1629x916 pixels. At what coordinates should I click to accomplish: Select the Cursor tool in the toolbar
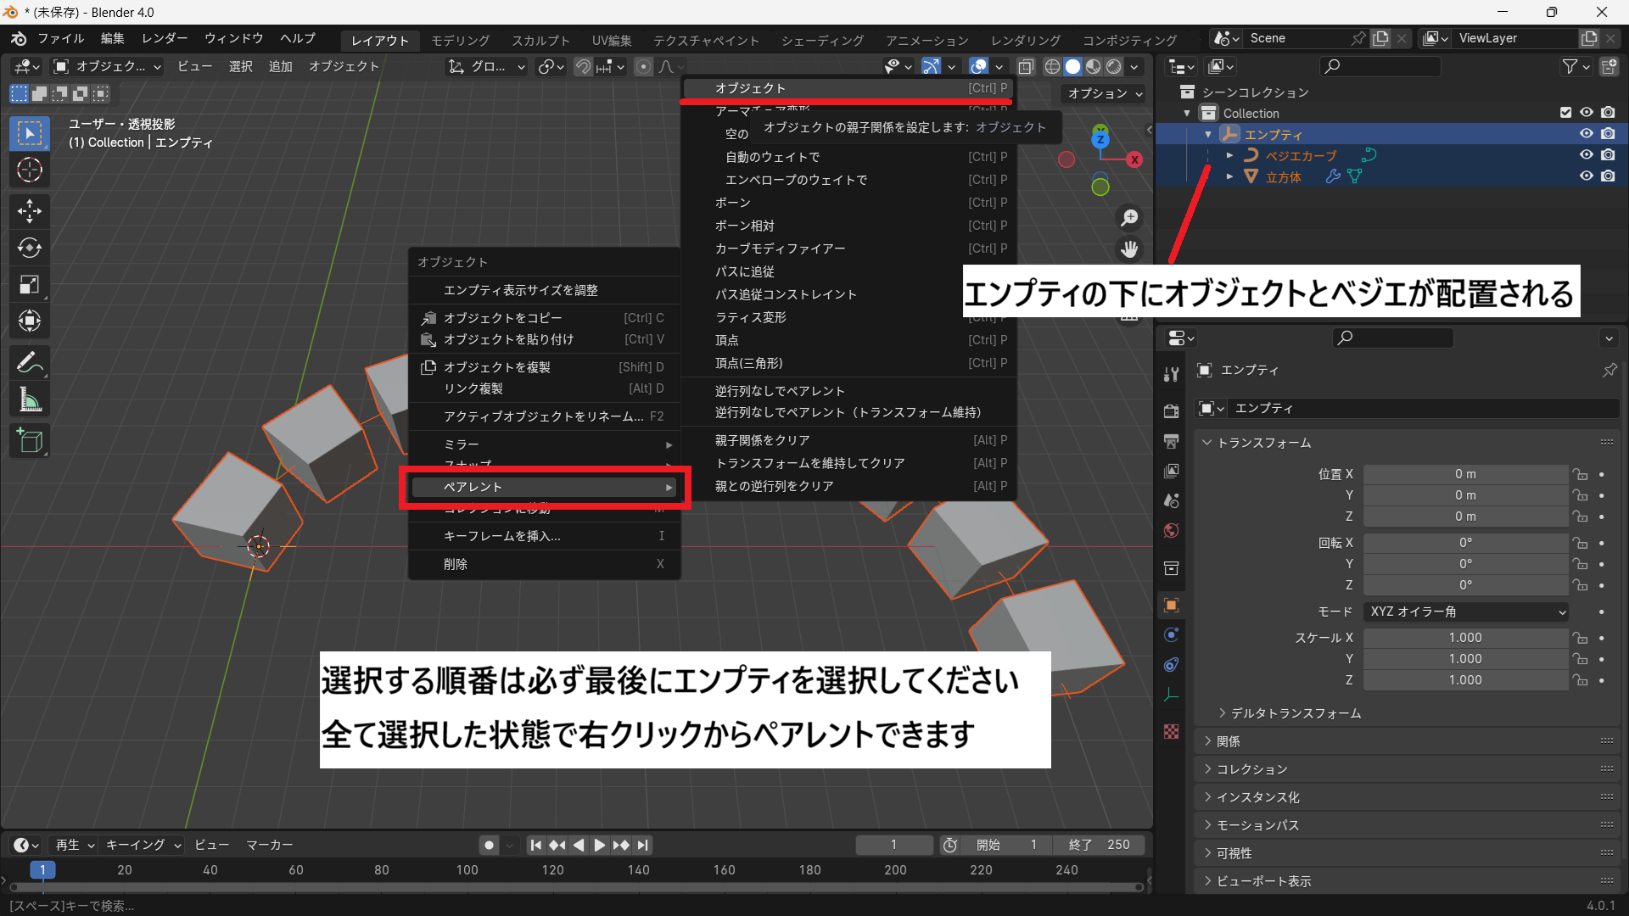[x=30, y=170]
